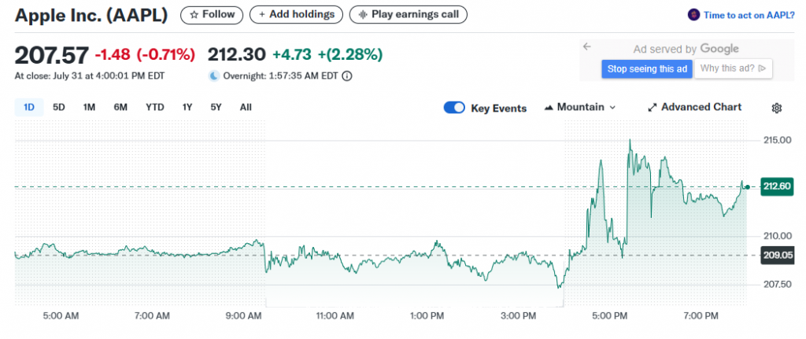Click the AdChoices triangle icon
The width and height of the screenshot is (806, 339).
pos(762,68)
